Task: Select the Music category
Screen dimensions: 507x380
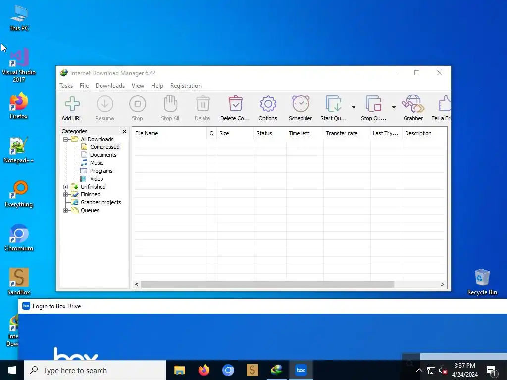Action: pyautogui.click(x=97, y=163)
